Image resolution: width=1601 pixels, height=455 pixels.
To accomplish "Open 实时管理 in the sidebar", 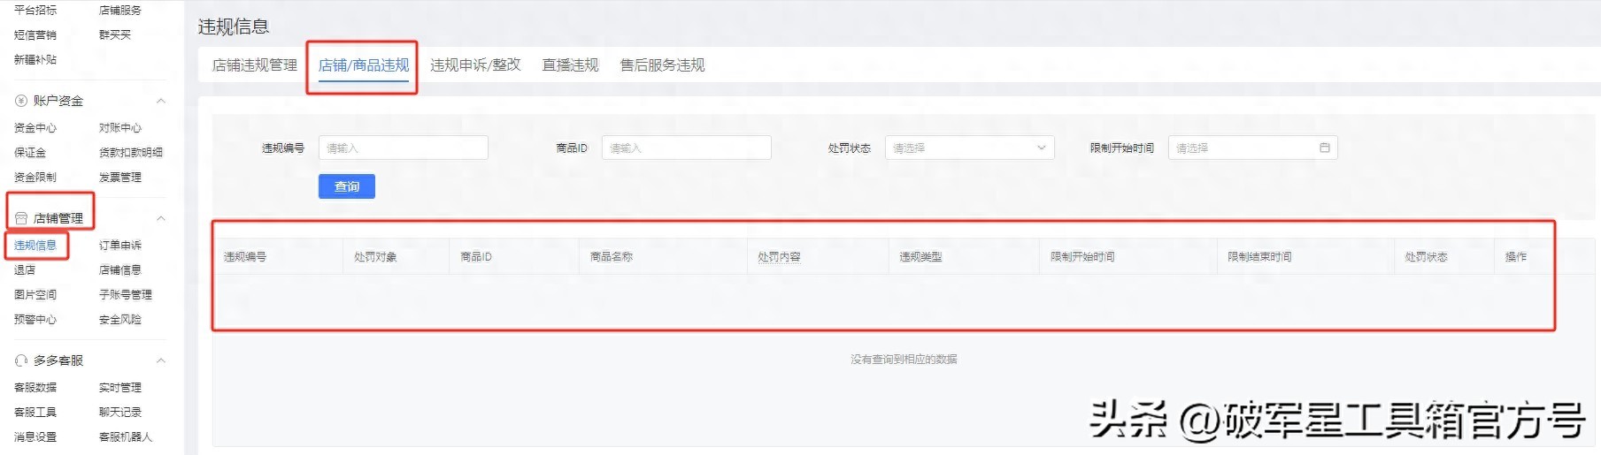I will pyautogui.click(x=120, y=388).
